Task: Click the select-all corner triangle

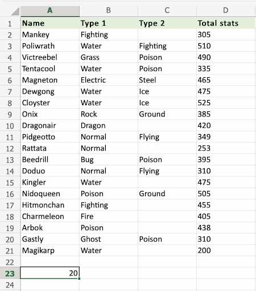Action: coord(15,11)
